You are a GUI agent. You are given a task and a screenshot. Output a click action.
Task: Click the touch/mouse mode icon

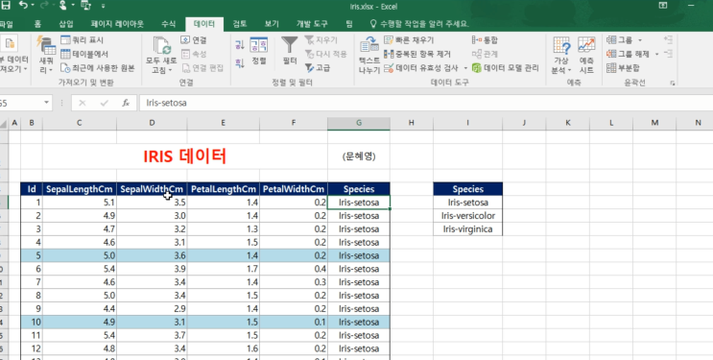[x=62, y=6]
